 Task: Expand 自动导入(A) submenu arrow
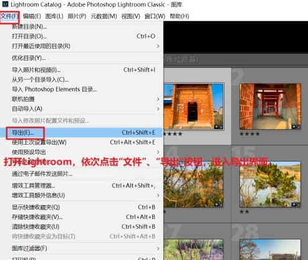pos(158,108)
